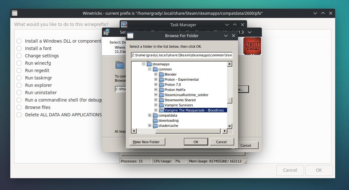Click the downloading folder icon

(155, 120)
